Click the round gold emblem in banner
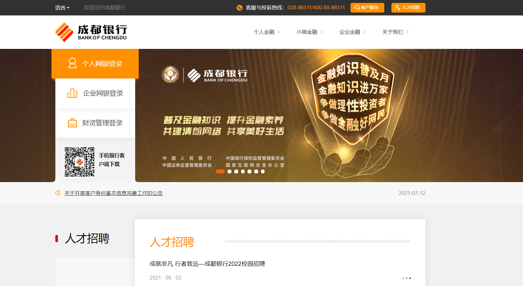This screenshot has width=523, height=286. [170, 75]
